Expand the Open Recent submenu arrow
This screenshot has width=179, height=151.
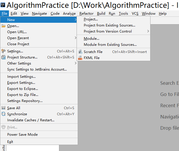coord(75,38)
